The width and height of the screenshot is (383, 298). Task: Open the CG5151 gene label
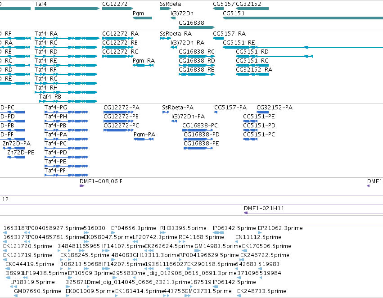234,14
